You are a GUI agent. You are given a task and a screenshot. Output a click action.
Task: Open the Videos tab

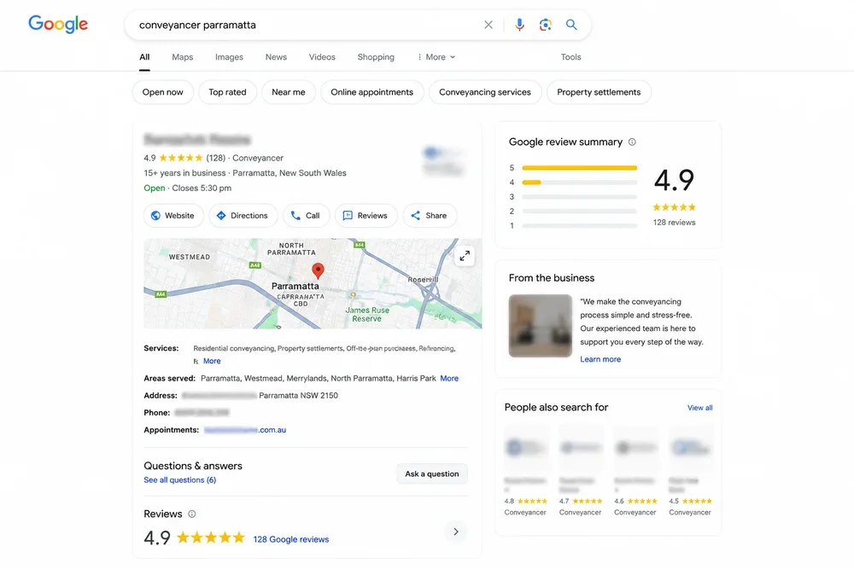click(x=323, y=57)
